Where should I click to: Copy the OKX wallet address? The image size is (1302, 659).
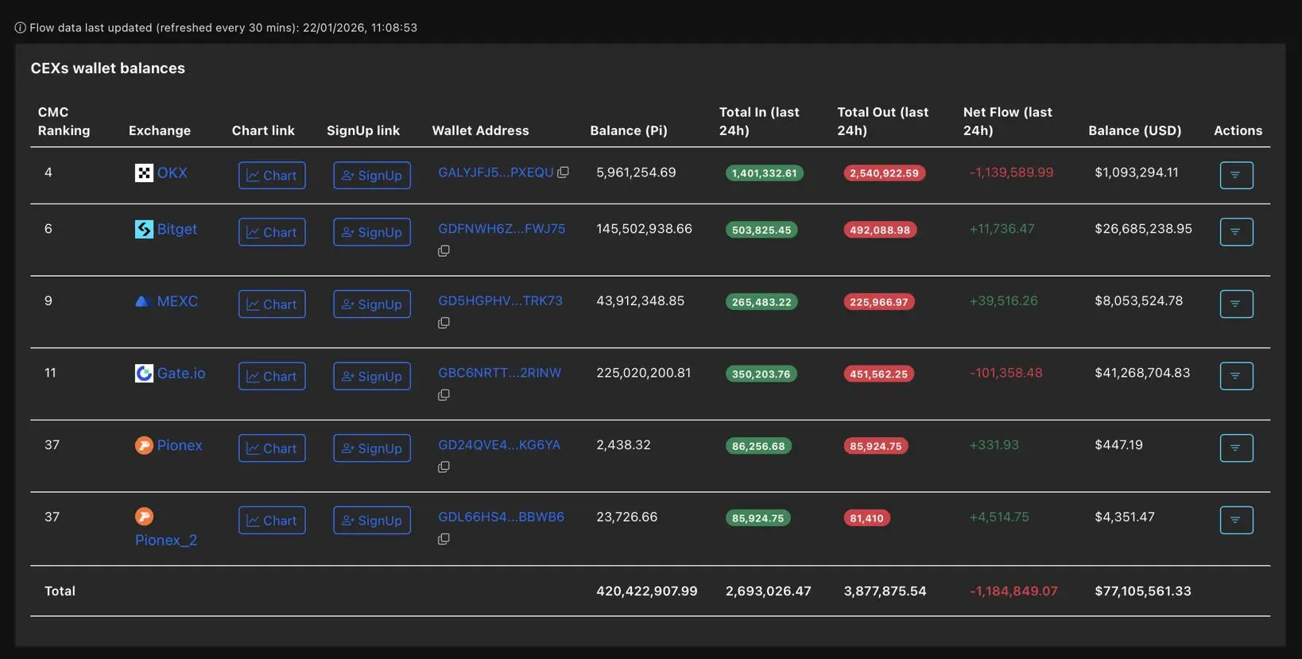[563, 173]
